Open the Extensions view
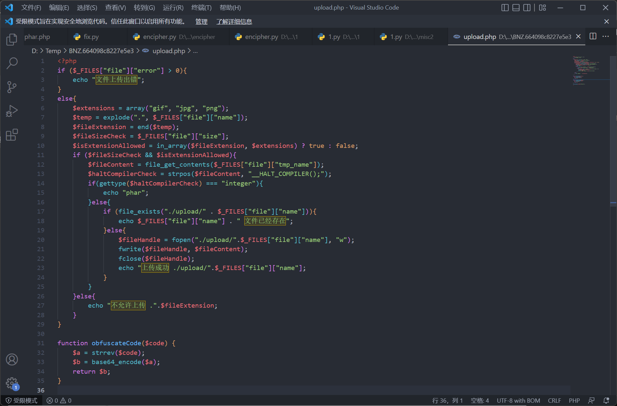 (12, 135)
